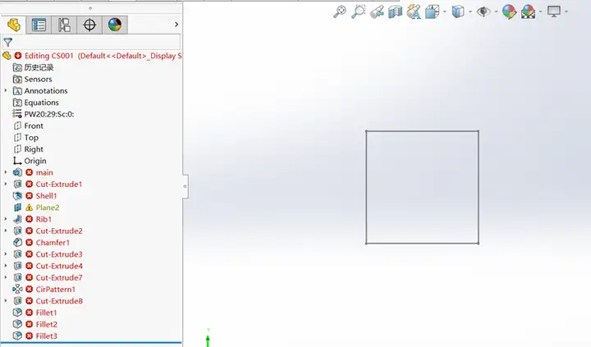Select the Cut-Extrude7 feature
Image resolution: width=591 pixels, height=347 pixels.
click(59, 277)
